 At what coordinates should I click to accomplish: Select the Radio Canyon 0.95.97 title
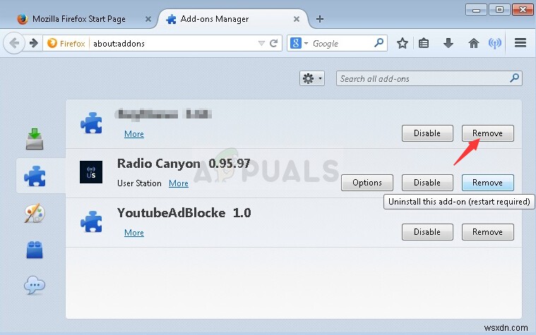[x=184, y=163]
